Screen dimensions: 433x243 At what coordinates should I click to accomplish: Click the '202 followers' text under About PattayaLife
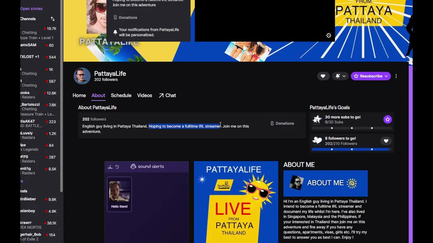click(94, 119)
